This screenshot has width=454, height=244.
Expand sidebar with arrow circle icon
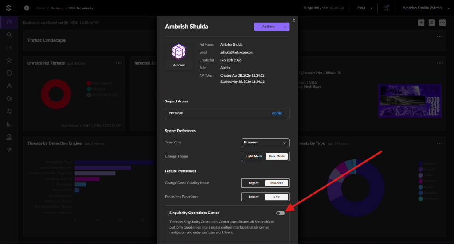tap(27, 8)
